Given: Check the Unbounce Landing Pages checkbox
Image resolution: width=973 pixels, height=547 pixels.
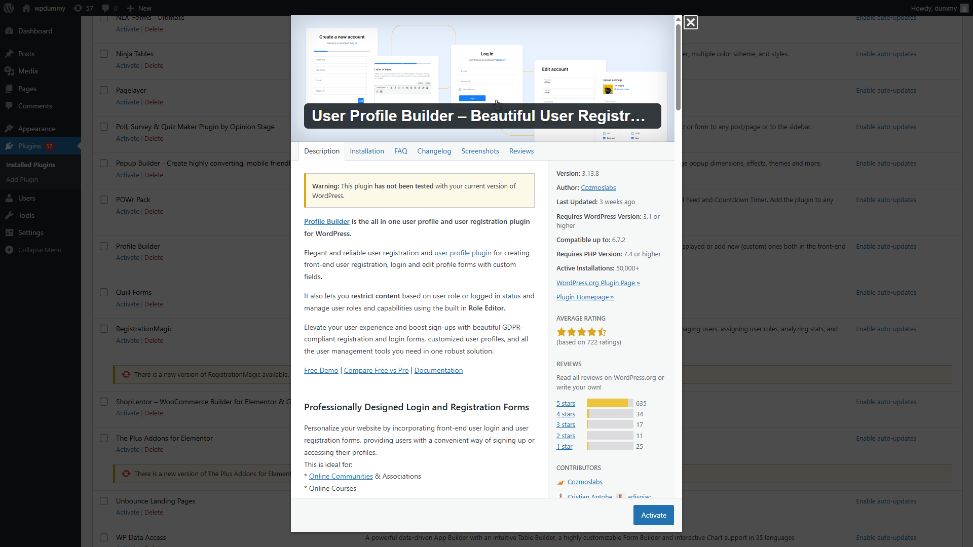Looking at the screenshot, I should click(104, 501).
